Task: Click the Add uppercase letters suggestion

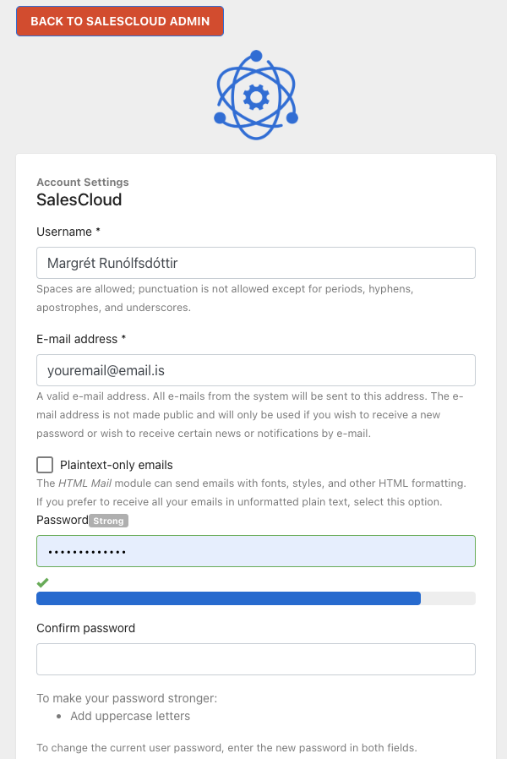Action: point(130,716)
